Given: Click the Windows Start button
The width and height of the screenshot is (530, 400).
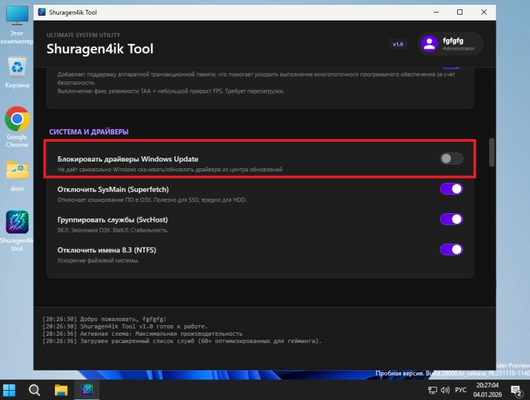Looking at the screenshot, I should click(x=10, y=389).
